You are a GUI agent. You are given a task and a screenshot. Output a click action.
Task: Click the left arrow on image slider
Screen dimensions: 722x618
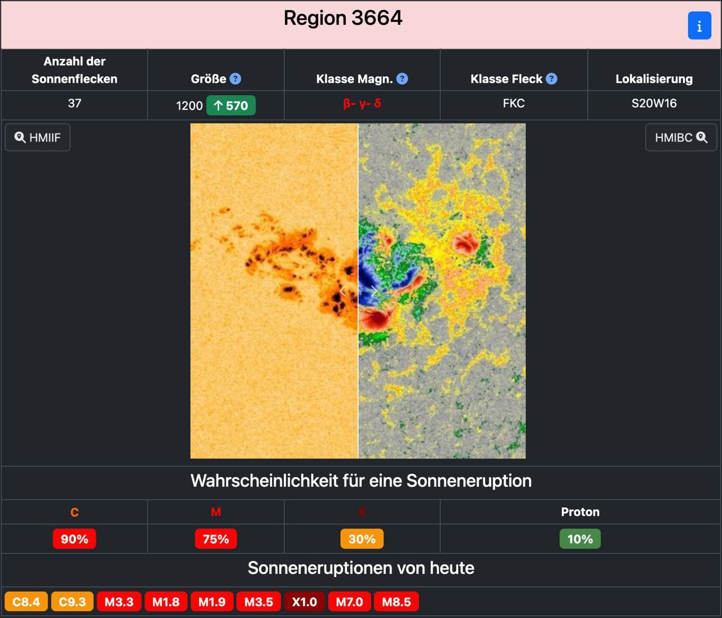pyautogui.click(x=342, y=291)
